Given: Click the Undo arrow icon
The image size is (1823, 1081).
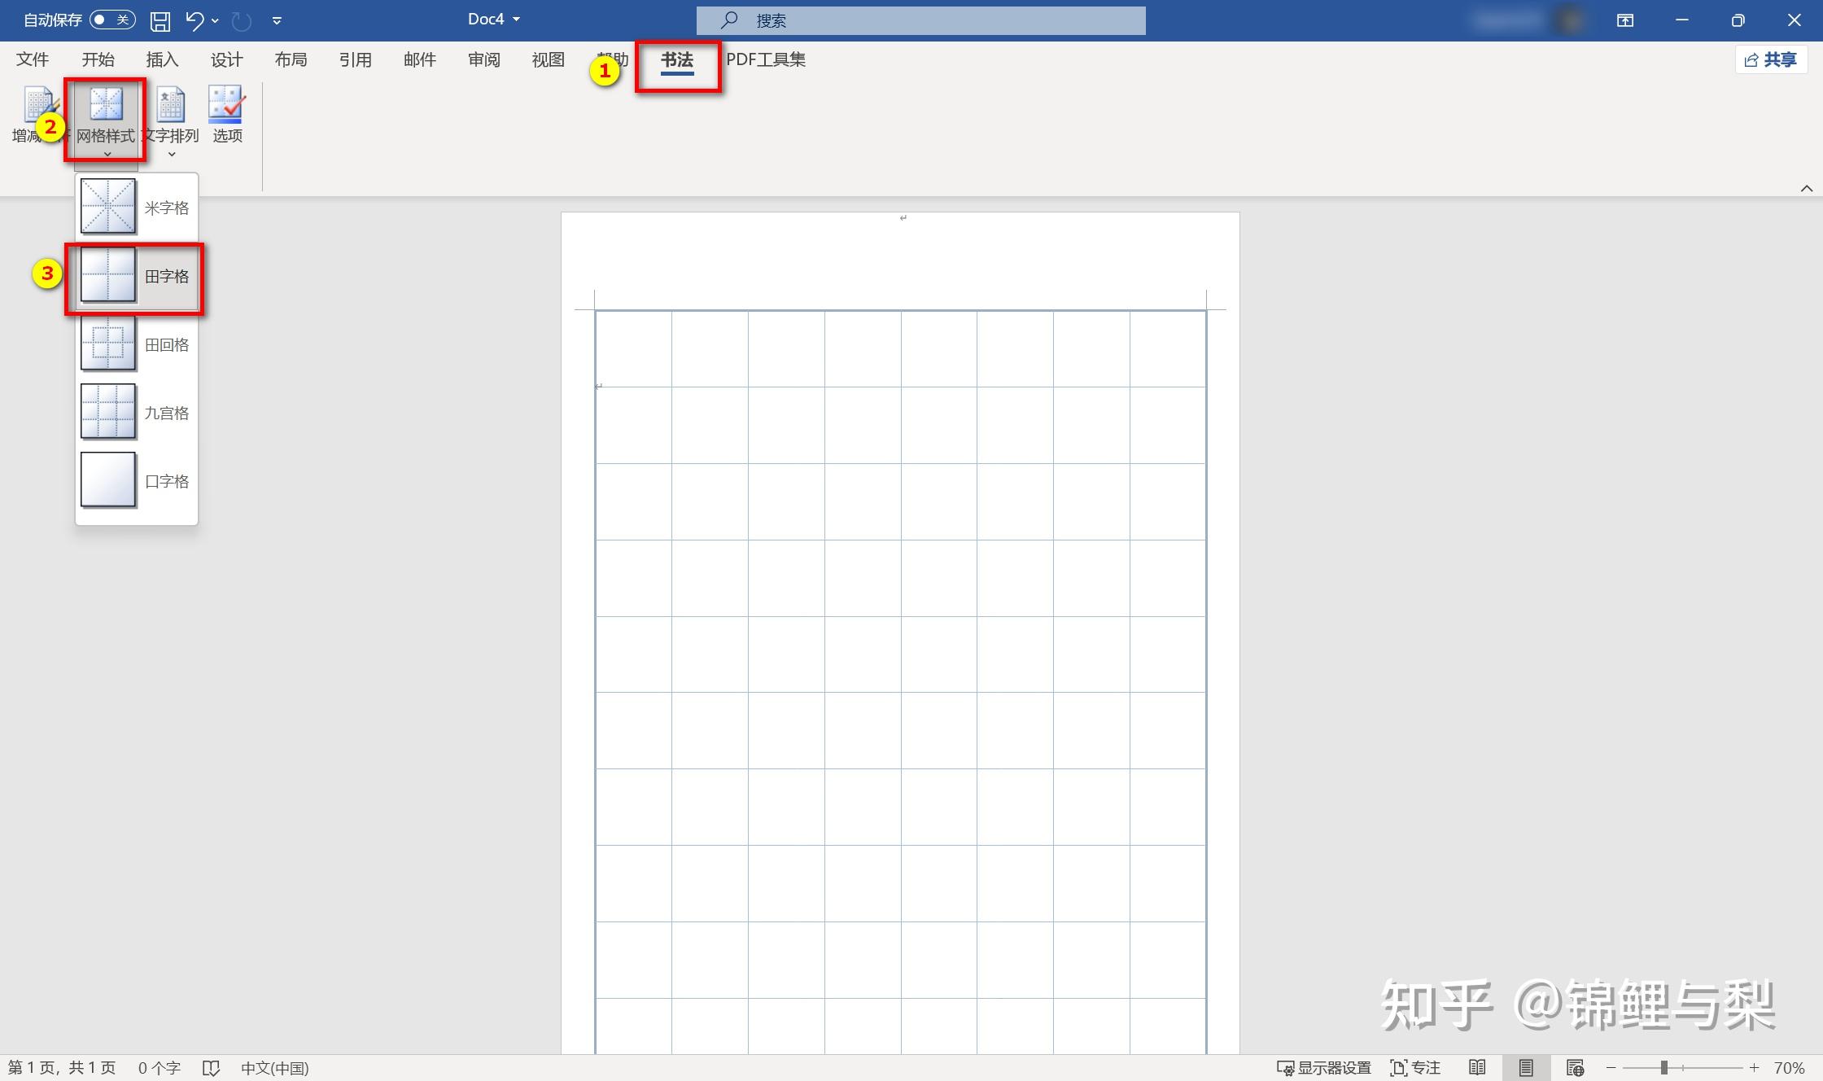Looking at the screenshot, I should (x=195, y=20).
